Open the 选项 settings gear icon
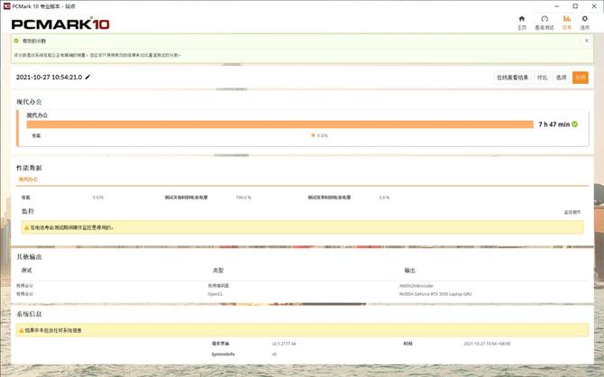The width and height of the screenshot is (604, 377). 584,22
